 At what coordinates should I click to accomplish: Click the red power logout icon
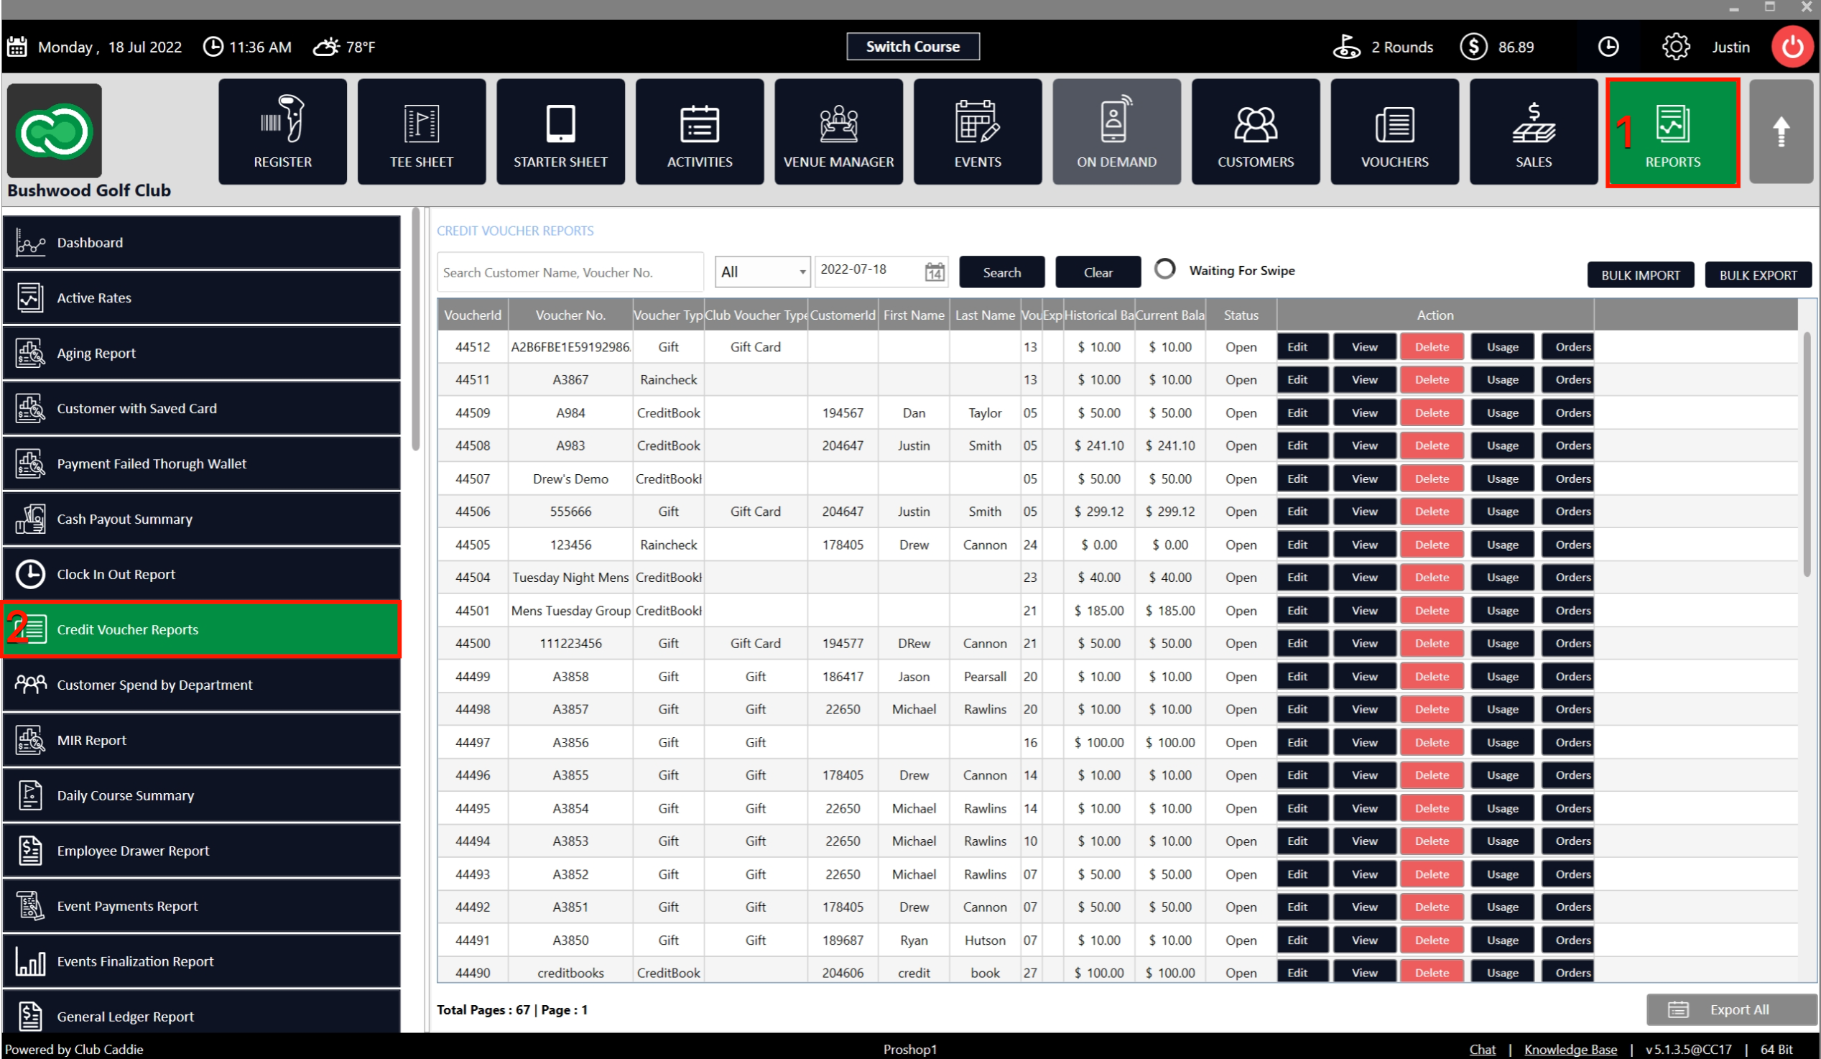pos(1793,47)
